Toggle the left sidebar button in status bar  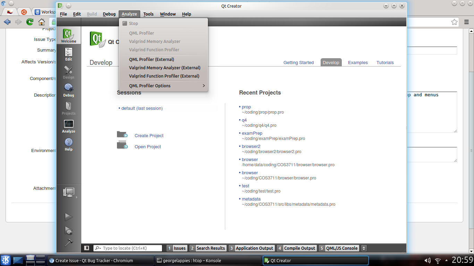click(x=87, y=248)
